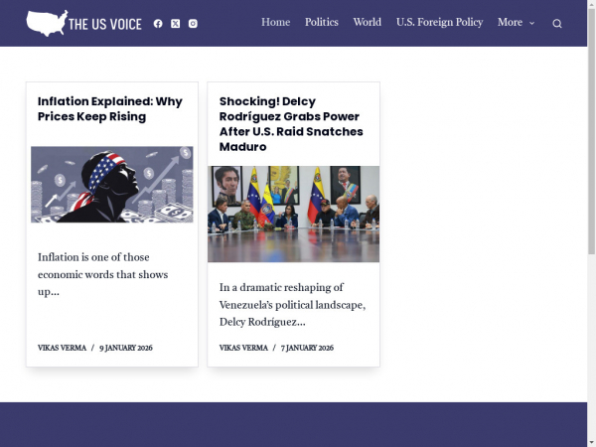The image size is (596, 447).
Task: Click excerpt 'In a dramatic reshaping of Venezuela's'
Action: [292, 305]
